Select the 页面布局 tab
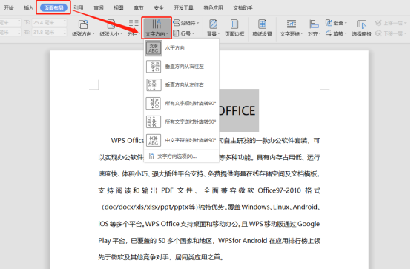This screenshot has width=411, height=269. [53, 8]
